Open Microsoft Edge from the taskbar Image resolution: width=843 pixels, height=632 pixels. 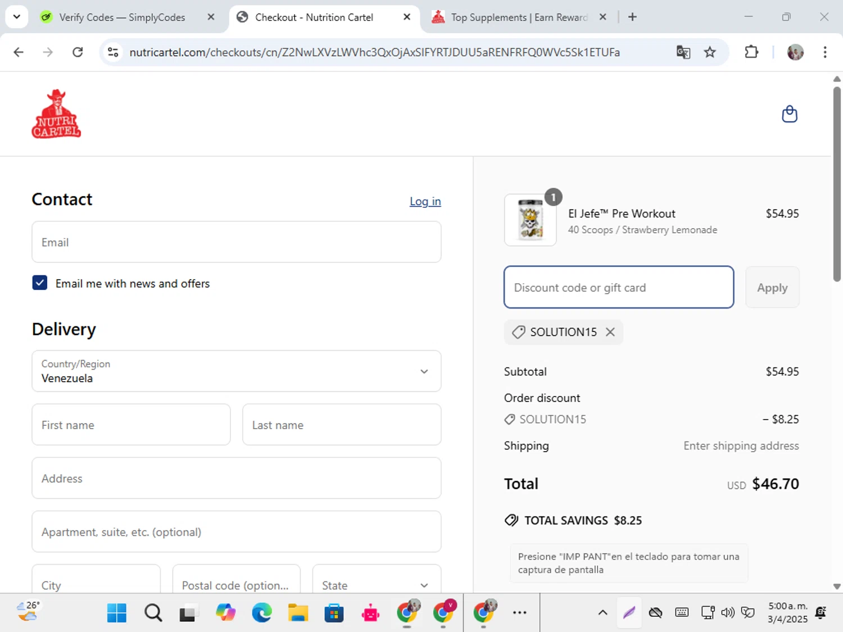[261, 613]
